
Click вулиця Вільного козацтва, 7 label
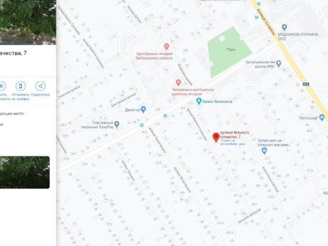click(234, 135)
